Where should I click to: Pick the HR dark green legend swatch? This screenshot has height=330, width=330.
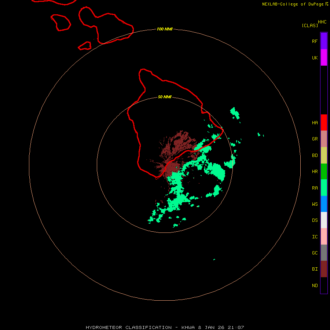tap(324, 172)
